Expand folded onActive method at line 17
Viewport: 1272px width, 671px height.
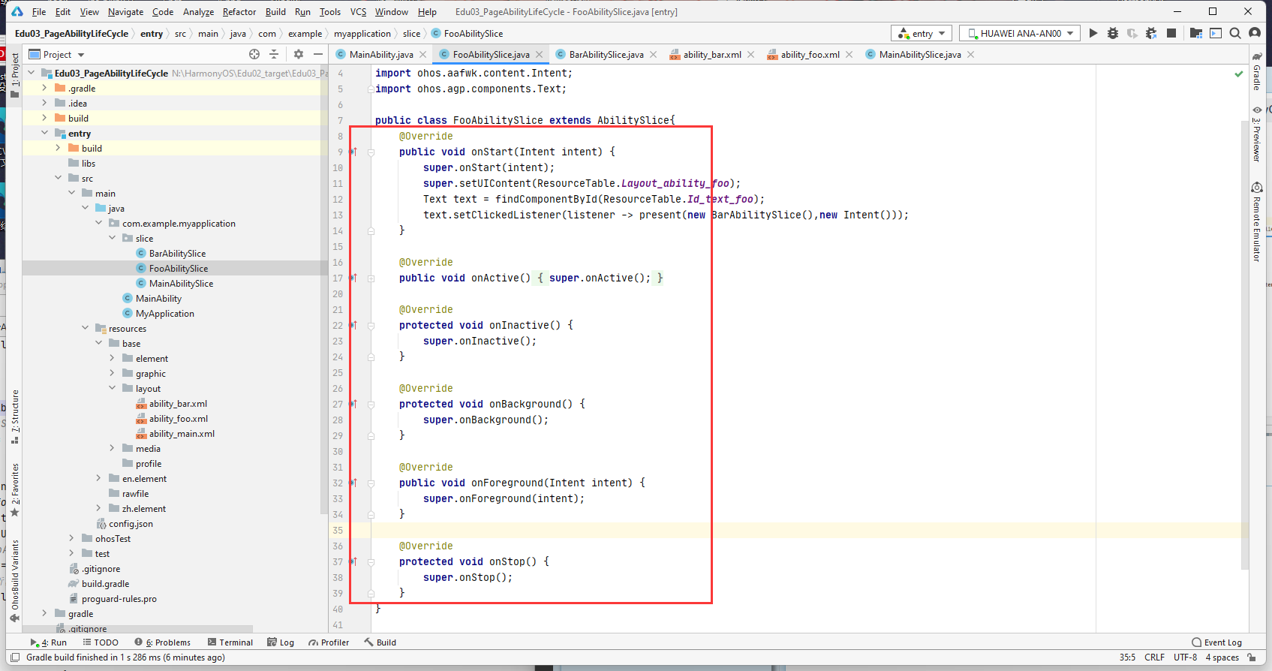coord(371,278)
